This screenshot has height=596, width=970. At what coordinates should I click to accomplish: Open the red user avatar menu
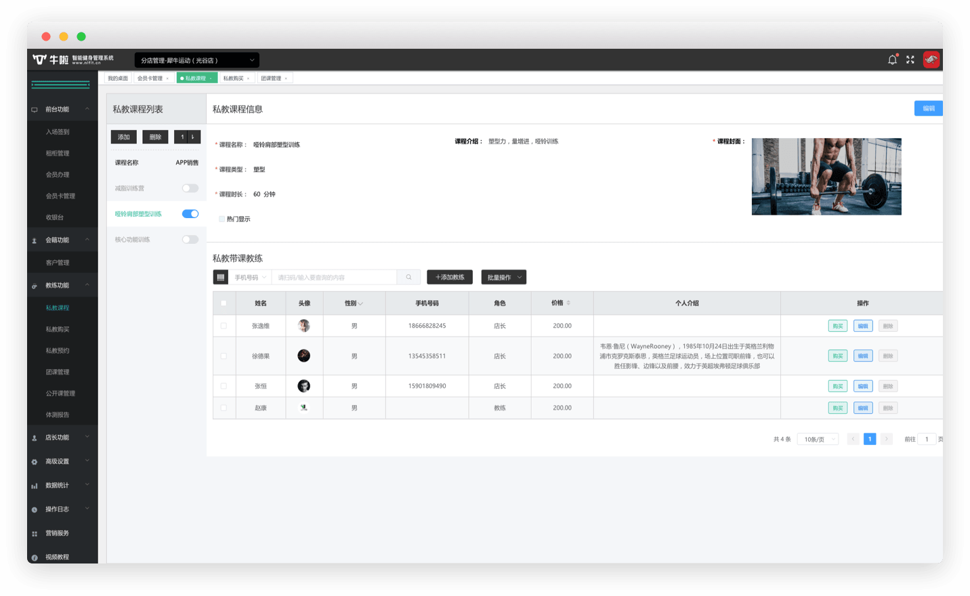point(931,60)
